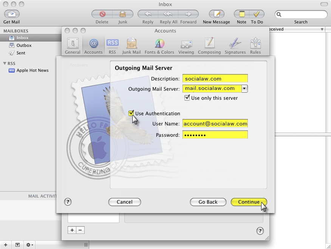Click the add mailbox plus button

(6, 245)
